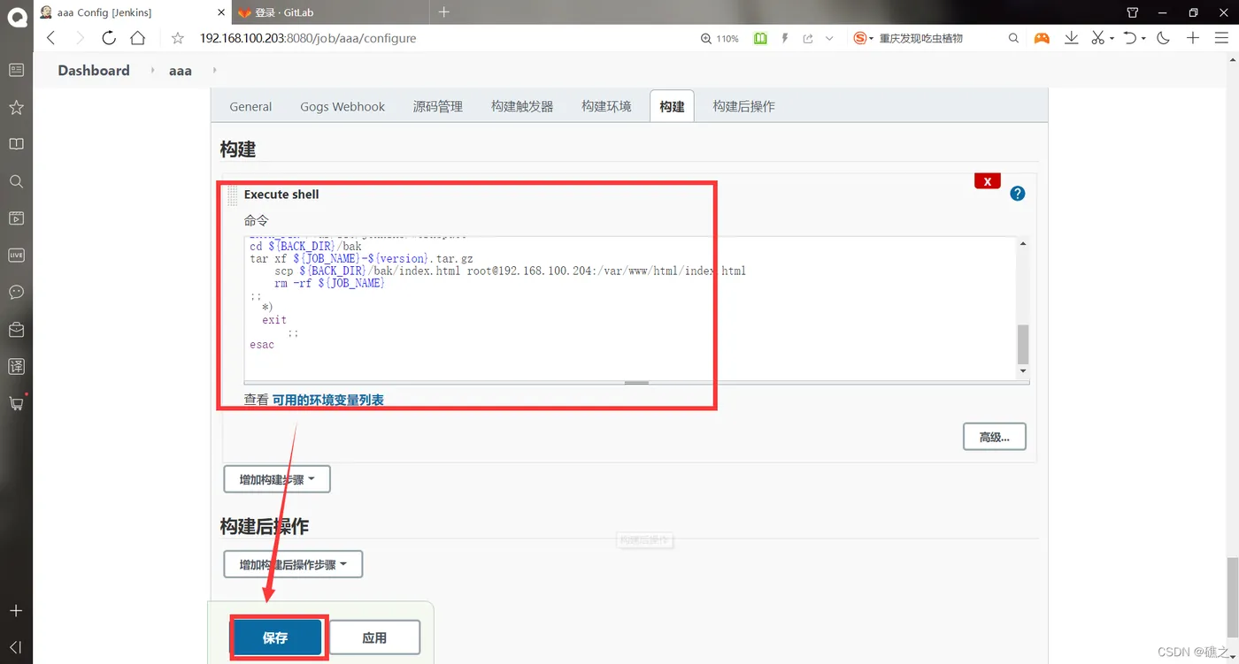This screenshot has height=664, width=1239.
Task: Bookmark this page with the star icon
Action: click(178, 38)
